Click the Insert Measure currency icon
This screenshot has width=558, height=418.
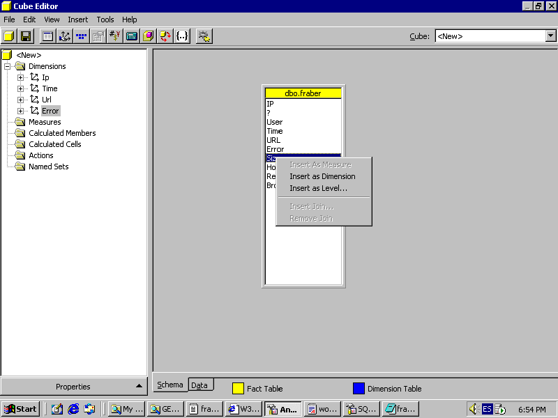115,36
